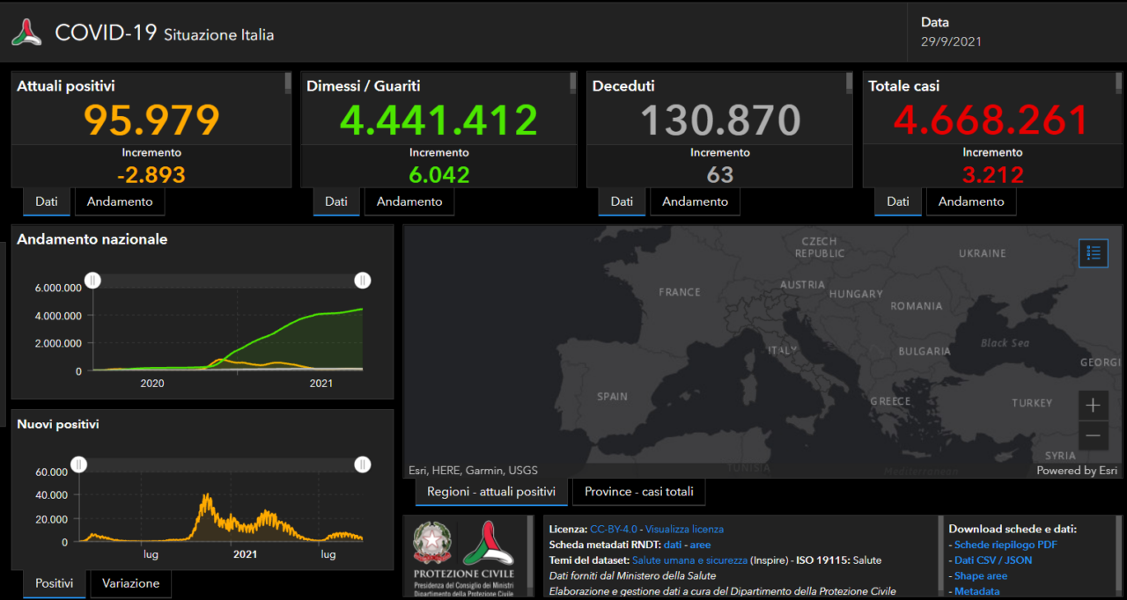Download Schede riepilogo PDF
1127x600 pixels.
(1005, 545)
